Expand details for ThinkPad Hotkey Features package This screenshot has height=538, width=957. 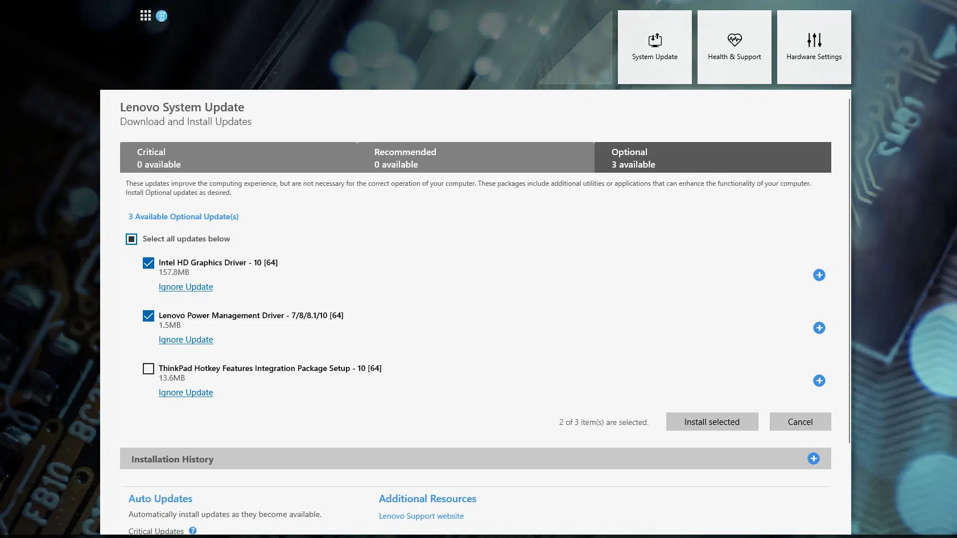(819, 381)
